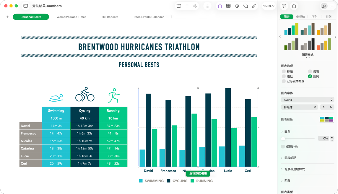338x194 pixels.
Task: Switch to the 序列 inspector tab
Action: [x=314, y=17]
